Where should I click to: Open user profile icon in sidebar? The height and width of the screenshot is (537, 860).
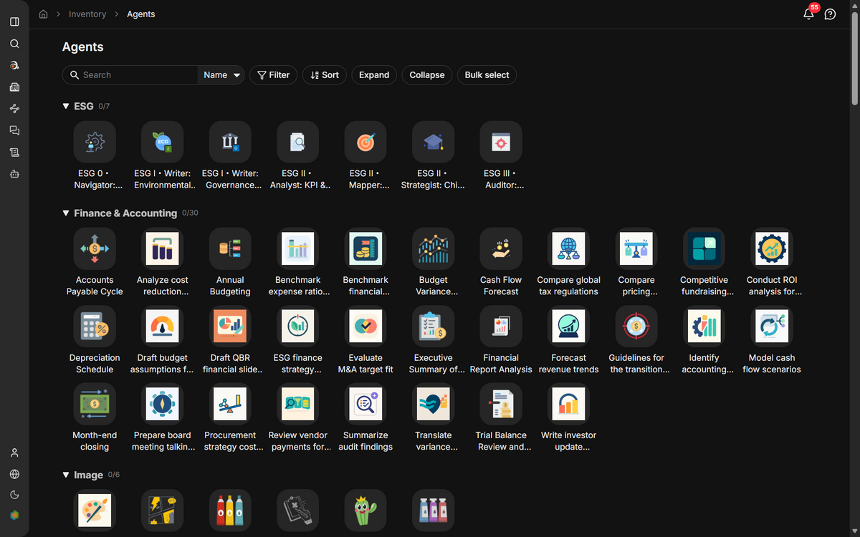pos(14,453)
